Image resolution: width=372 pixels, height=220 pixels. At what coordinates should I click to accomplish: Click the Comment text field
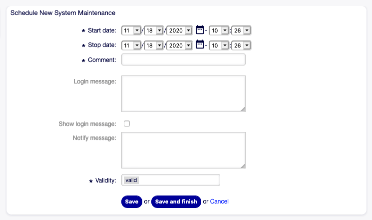pyautogui.click(x=183, y=60)
